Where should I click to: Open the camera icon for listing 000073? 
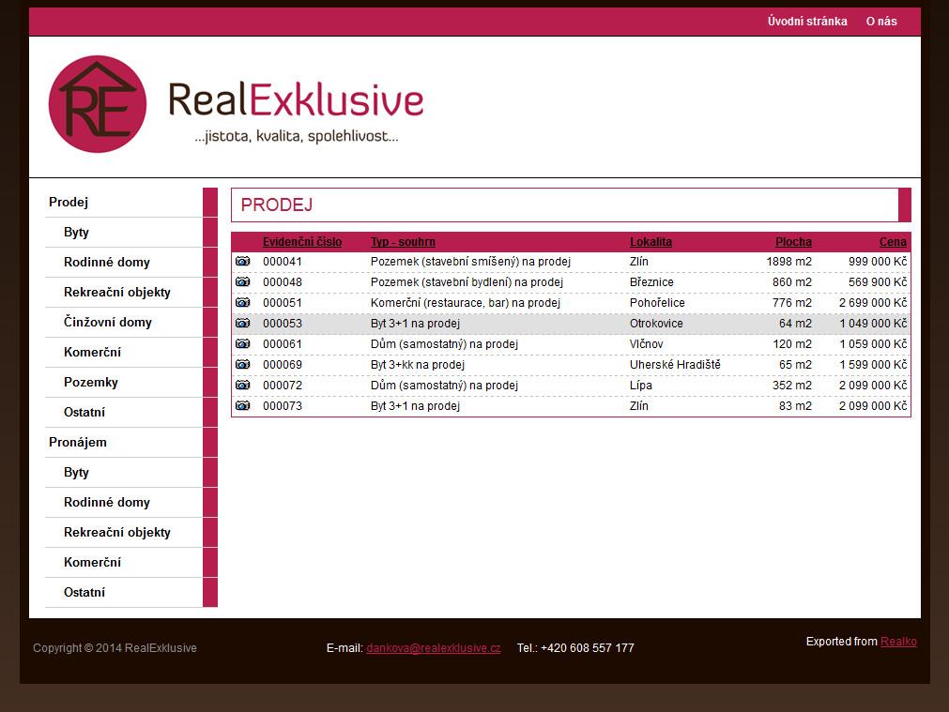tap(243, 405)
